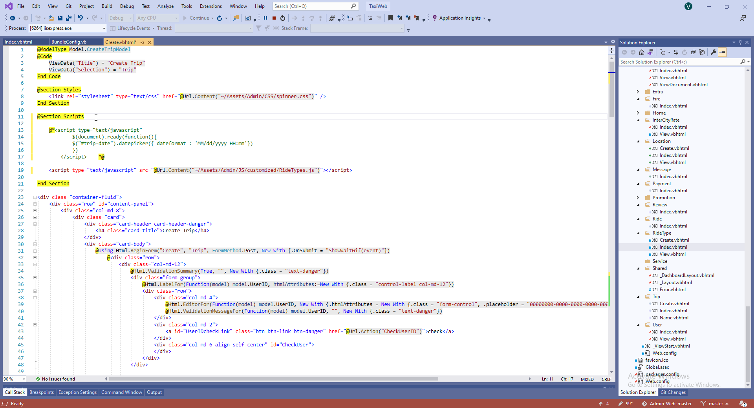Open the Lifecycle Events dropdown

point(154,28)
